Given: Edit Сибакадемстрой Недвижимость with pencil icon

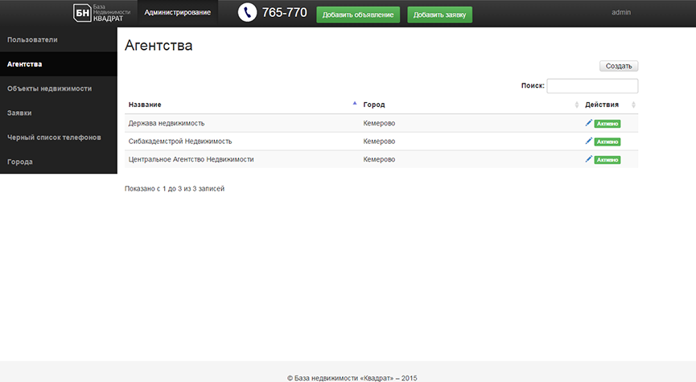Looking at the screenshot, I should 588,141.
